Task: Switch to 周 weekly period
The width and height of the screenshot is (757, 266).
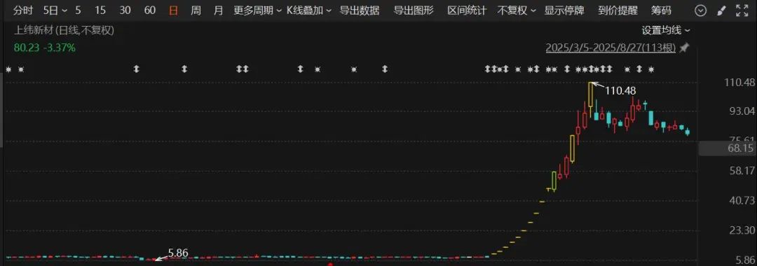Action: (196, 10)
